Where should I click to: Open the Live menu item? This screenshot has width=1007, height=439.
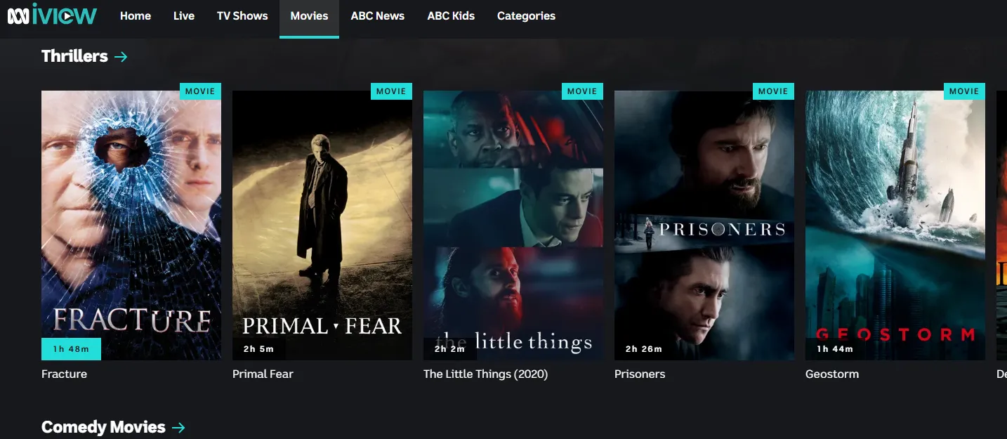pos(184,15)
